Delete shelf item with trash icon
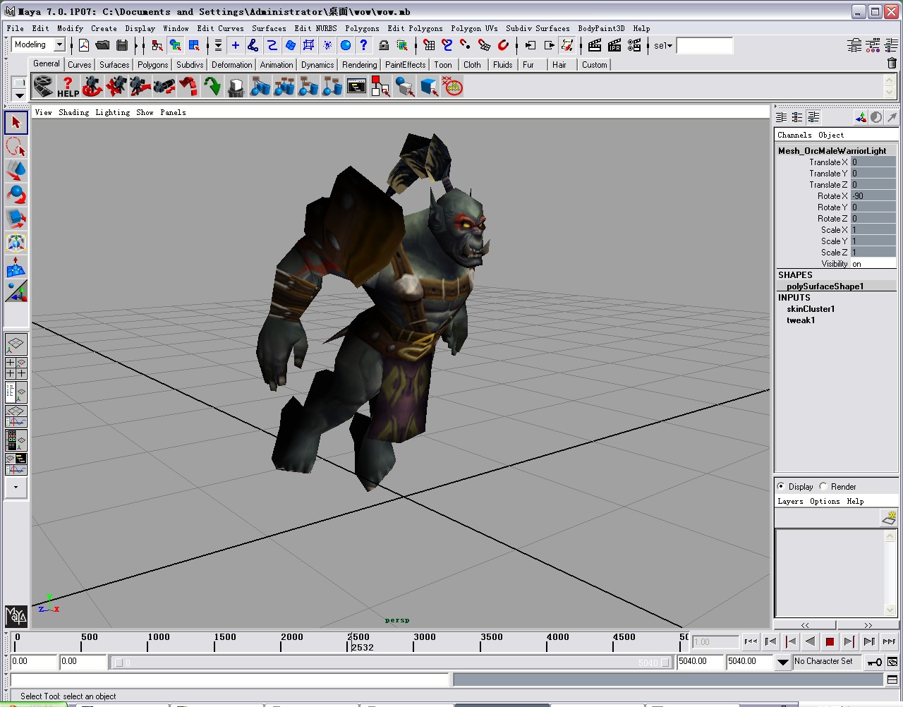Image resolution: width=903 pixels, height=707 pixels. (892, 64)
